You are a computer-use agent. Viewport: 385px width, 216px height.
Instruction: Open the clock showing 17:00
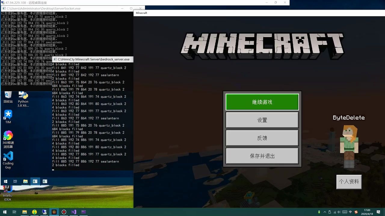367,212
